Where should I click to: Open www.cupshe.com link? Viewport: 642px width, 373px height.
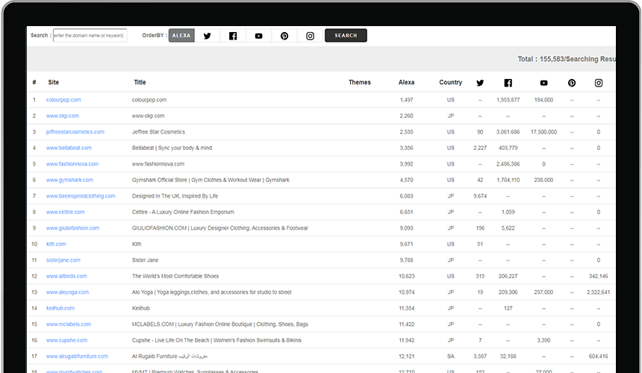click(66, 340)
